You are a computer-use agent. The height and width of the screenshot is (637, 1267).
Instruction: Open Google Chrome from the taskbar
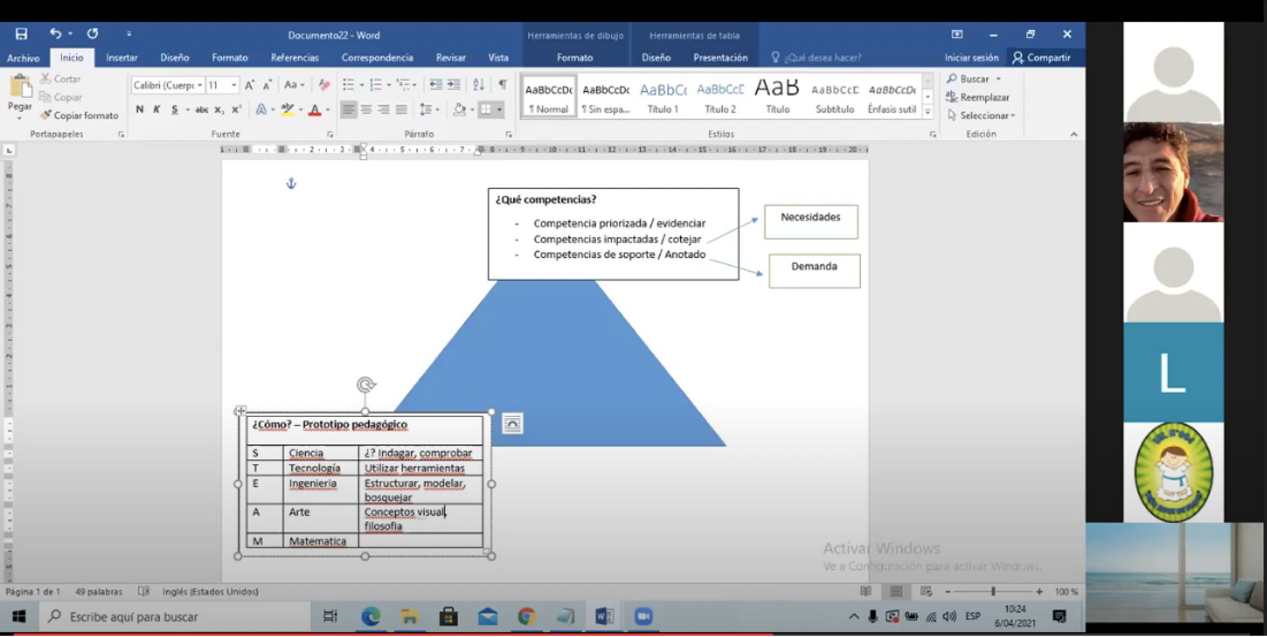pos(526,616)
